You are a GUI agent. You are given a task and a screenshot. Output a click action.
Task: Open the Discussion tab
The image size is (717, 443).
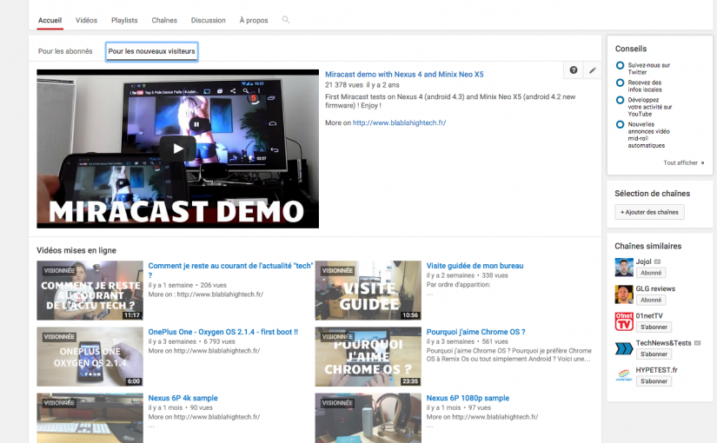208,21
